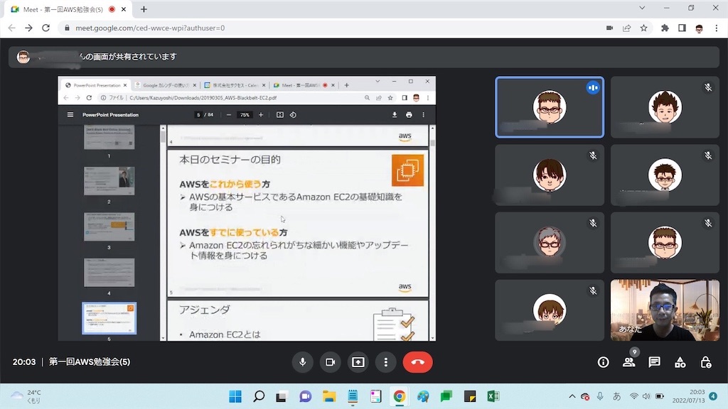This screenshot has width=728, height=409.
Task: Show hidden system tray icons
Action: (x=572, y=396)
